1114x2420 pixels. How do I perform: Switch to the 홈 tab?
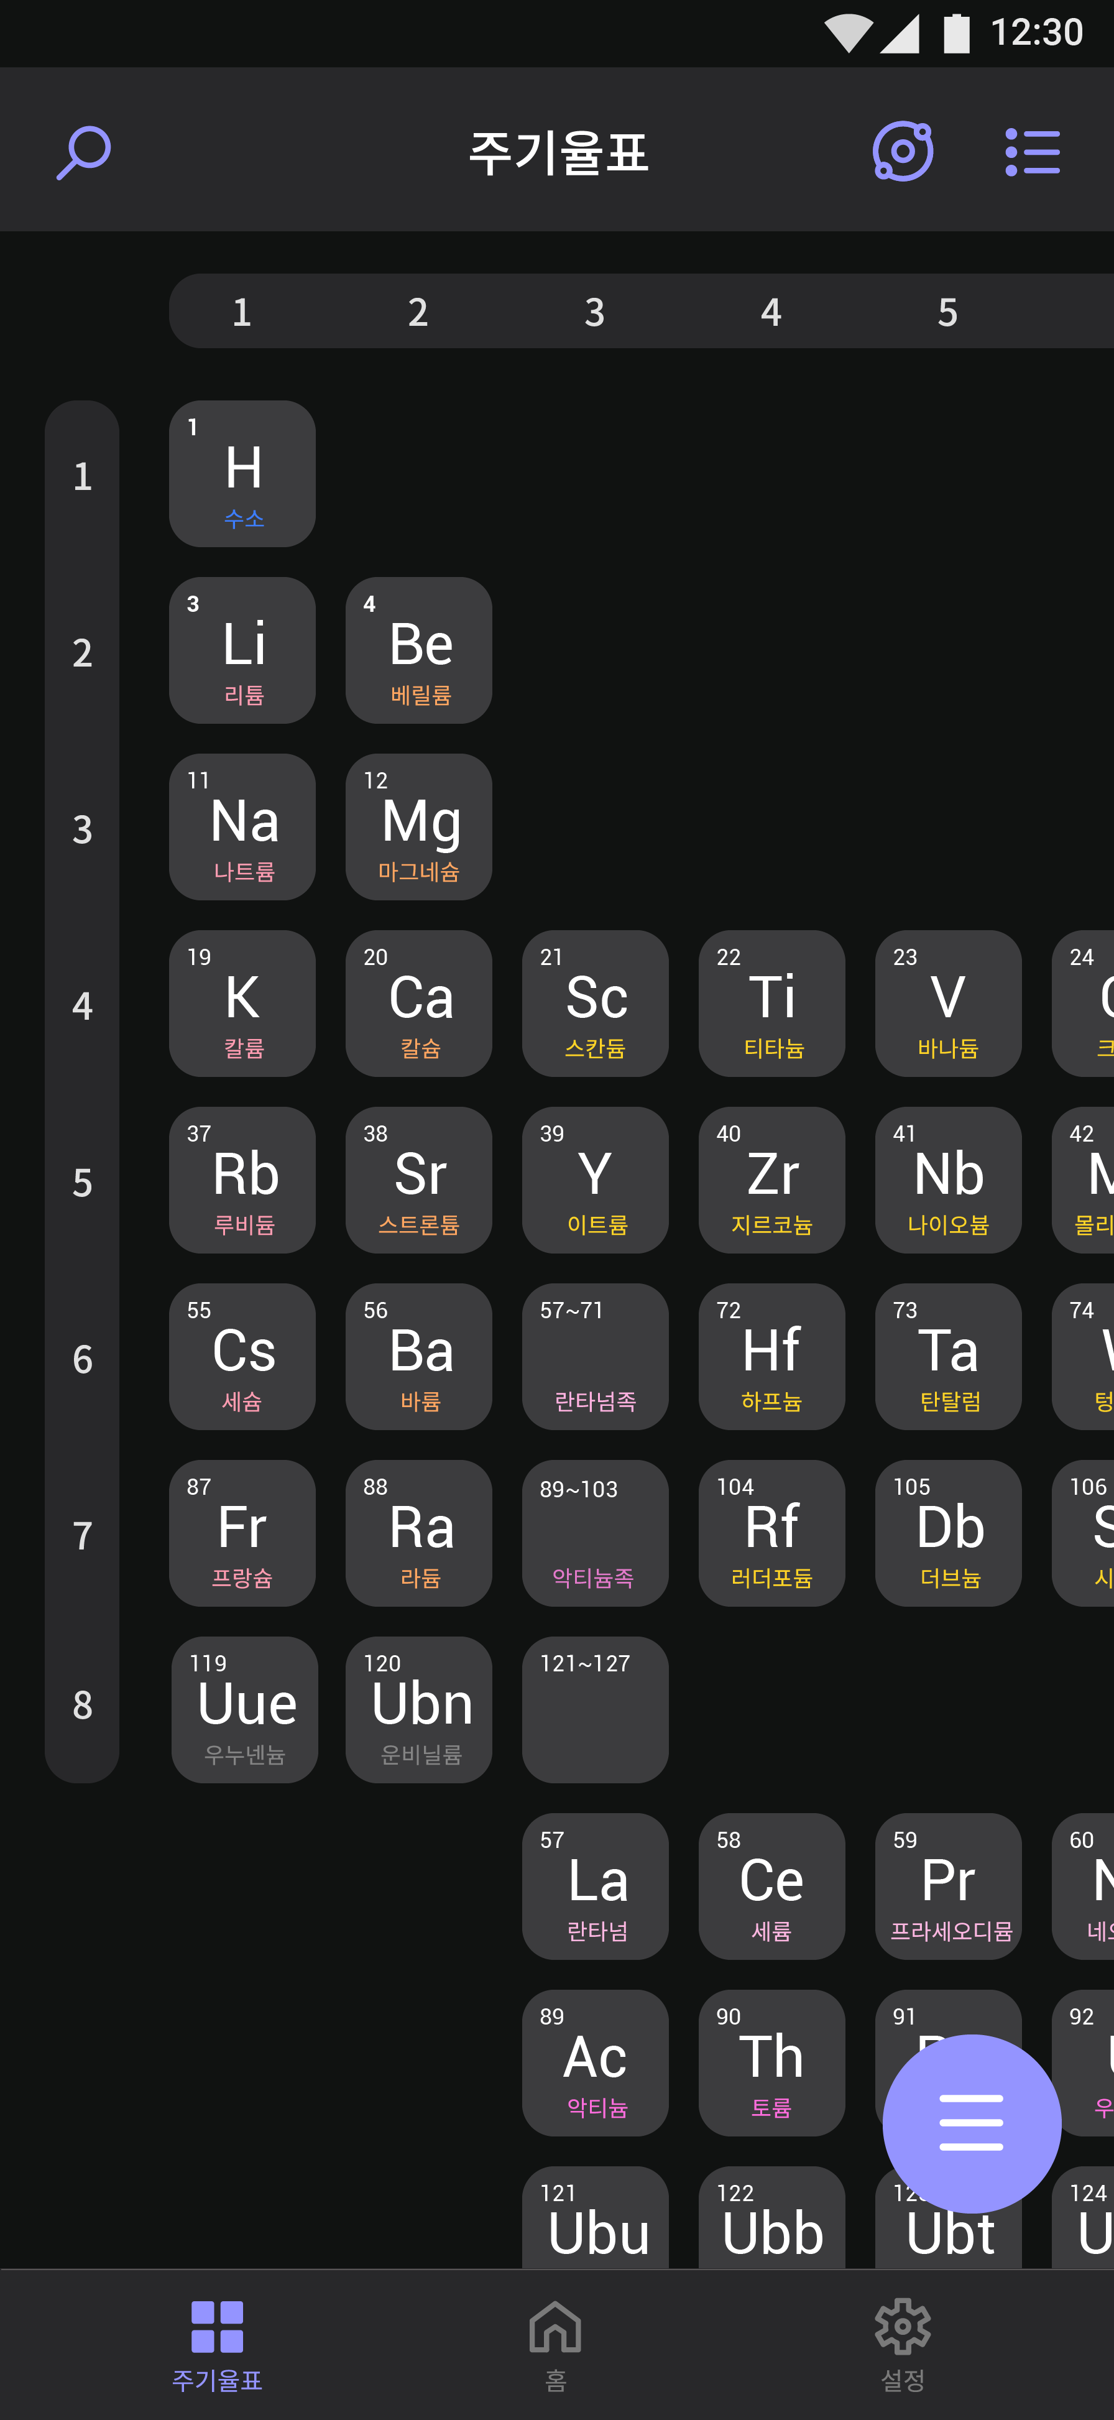click(555, 2345)
